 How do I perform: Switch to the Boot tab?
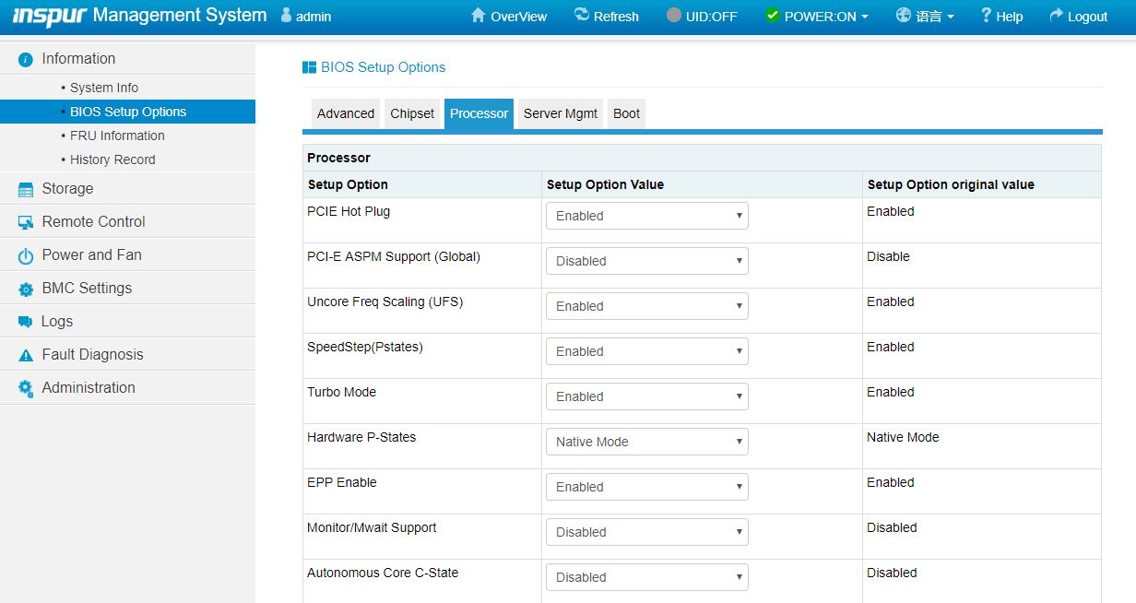(x=626, y=113)
